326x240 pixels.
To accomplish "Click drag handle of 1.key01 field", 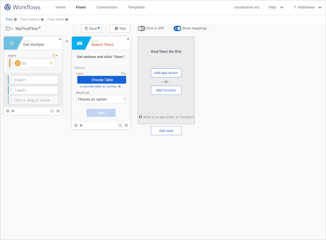I will (11, 90).
